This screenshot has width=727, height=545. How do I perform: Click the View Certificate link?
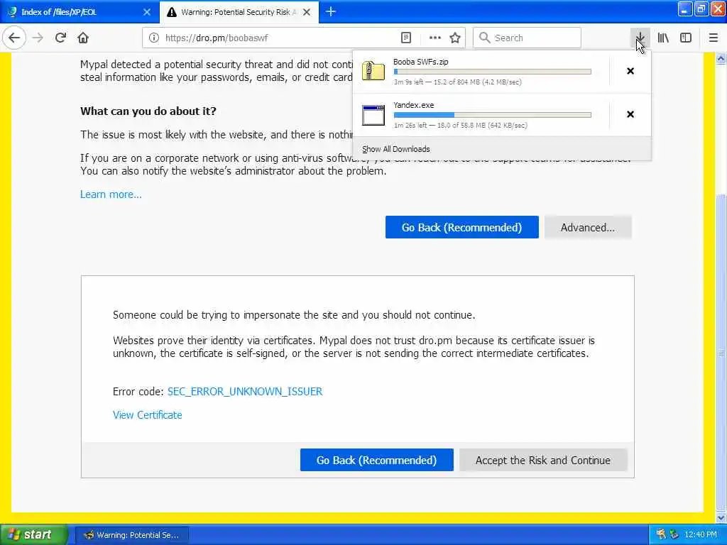(x=147, y=414)
